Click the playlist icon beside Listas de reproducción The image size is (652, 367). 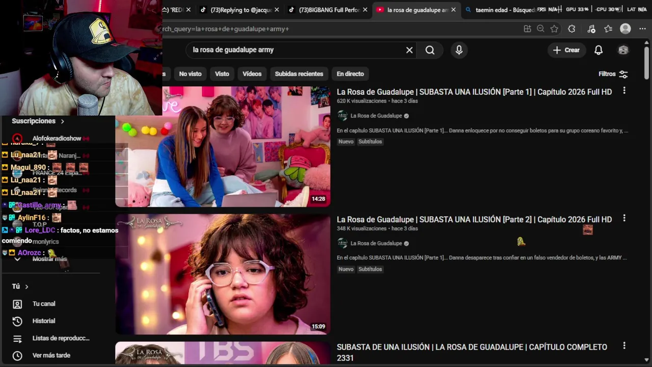pyautogui.click(x=17, y=338)
